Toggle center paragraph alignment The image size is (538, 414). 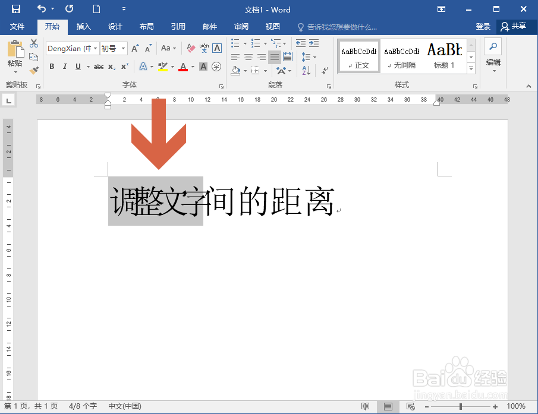coord(248,56)
